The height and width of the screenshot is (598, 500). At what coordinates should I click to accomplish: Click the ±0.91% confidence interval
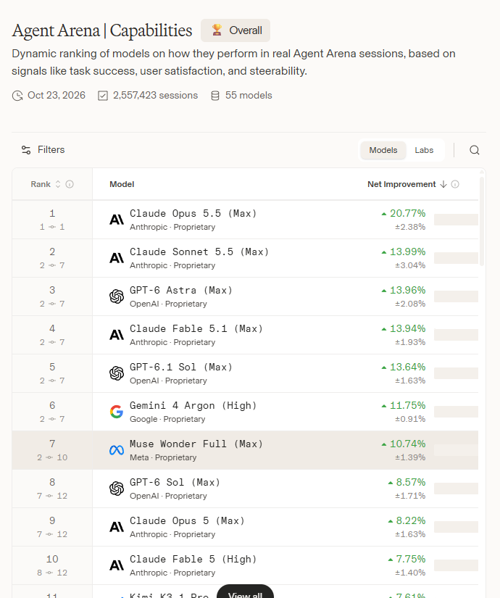tap(410, 419)
